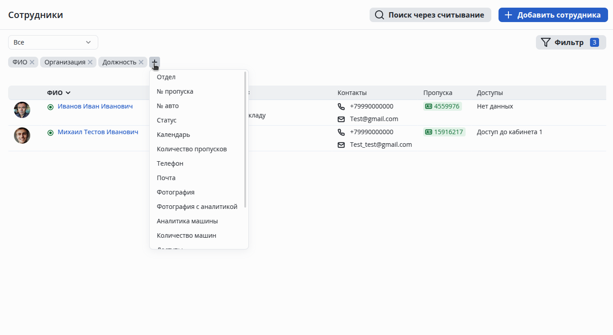Remove the ФИО column chip
This screenshot has width=613, height=335.
click(32, 62)
